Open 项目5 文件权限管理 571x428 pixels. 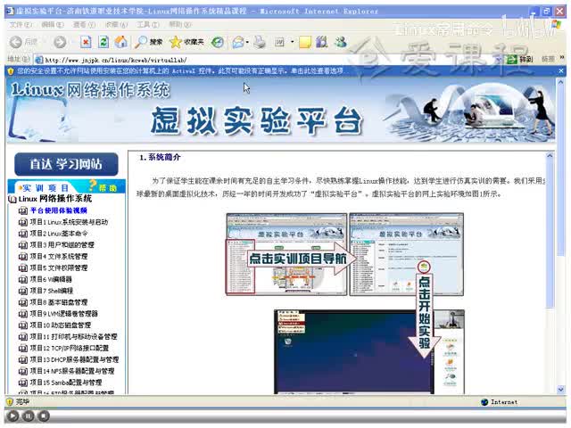click(x=59, y=267)
